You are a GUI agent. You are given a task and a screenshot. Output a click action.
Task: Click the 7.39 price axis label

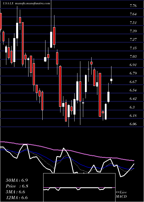pyautogui.click(x=133, y=31)
